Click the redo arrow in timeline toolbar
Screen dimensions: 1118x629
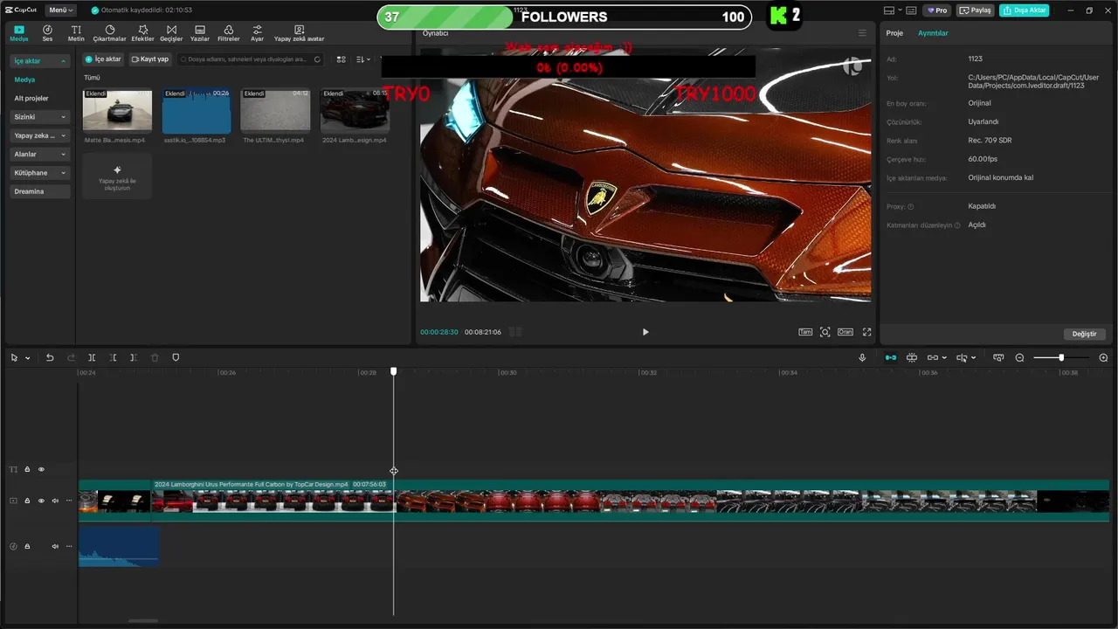(71, 357)
